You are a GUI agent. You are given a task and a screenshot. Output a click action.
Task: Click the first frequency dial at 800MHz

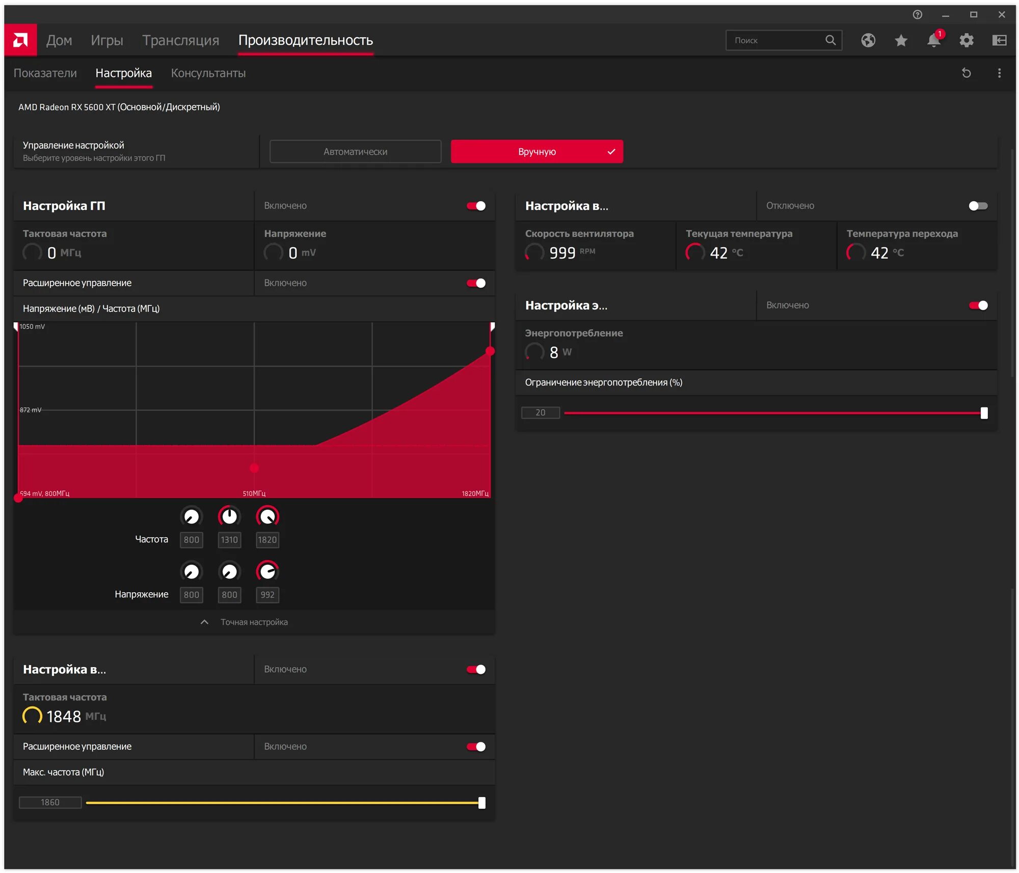point(192,516)
